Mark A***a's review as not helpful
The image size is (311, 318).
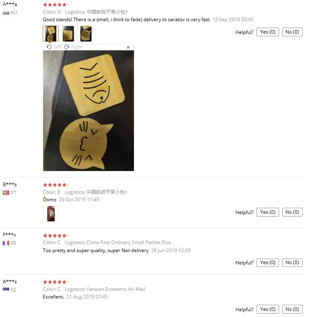click(x=292, y=32)
